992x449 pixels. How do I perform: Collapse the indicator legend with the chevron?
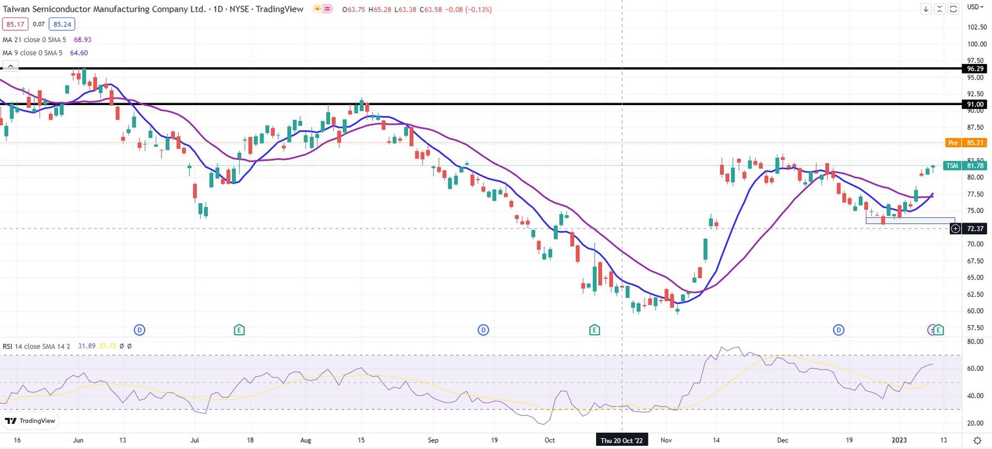click(x=9, y=65)
